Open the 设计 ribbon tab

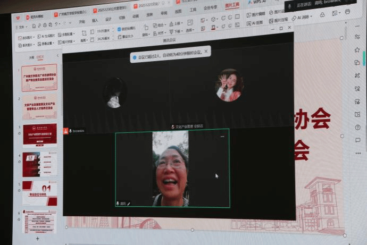tap(108, 20)
